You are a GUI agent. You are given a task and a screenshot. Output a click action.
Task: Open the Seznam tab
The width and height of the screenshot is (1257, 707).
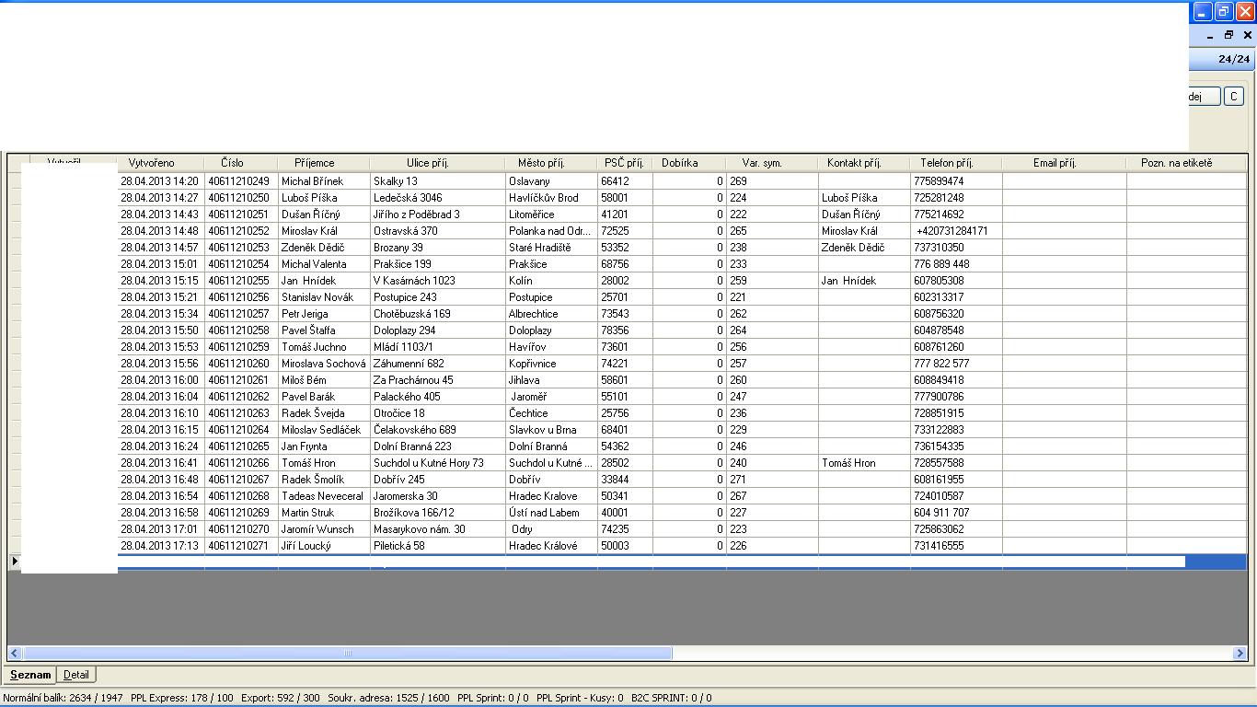[30, 675]
